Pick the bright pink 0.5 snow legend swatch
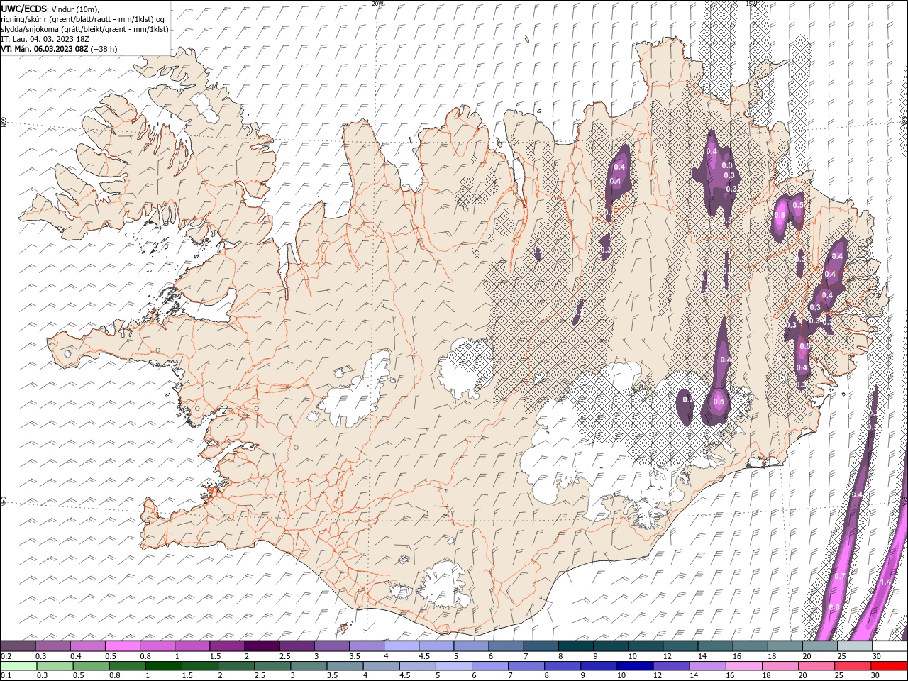Screen dimensions: 908x681 tap(123, 646)
